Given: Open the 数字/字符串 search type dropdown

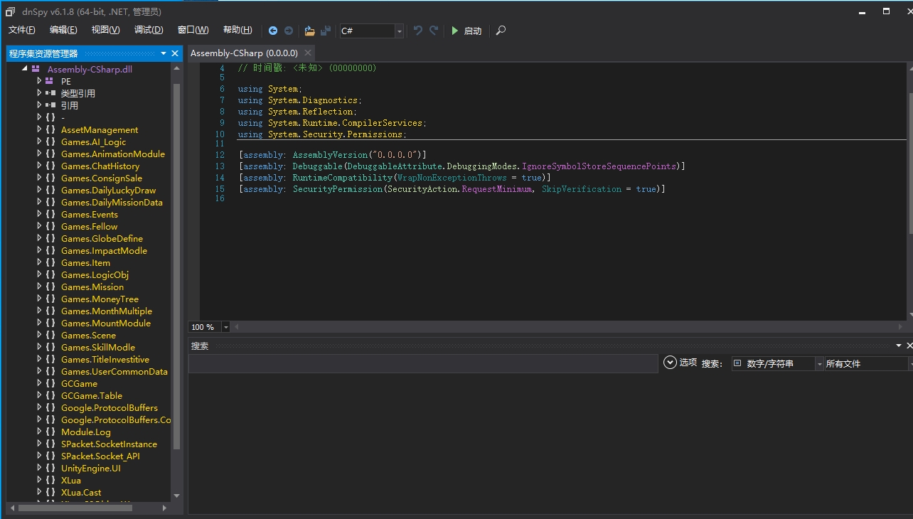Looking at the screenshot, I should tap(819, 363).
